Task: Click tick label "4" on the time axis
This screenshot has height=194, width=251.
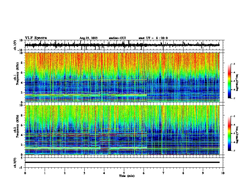Action: click(x=104, y=173)
